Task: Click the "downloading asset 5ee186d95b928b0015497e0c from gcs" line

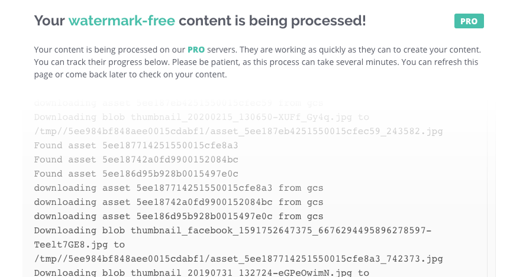Action: point(179,216)
